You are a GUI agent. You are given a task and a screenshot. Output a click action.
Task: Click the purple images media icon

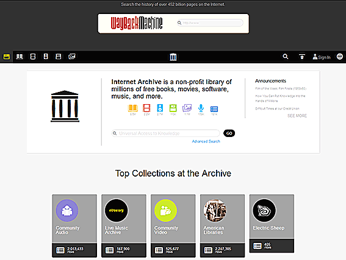[x=187, y=108]
